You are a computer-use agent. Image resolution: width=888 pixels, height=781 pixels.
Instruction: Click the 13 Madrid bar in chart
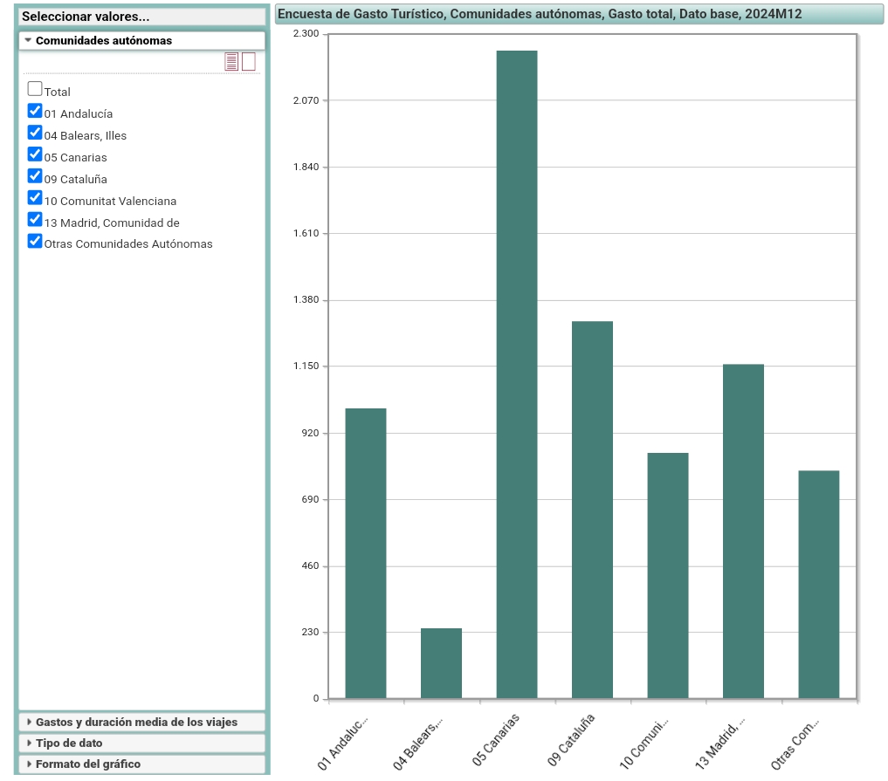(x=743, y=531)
